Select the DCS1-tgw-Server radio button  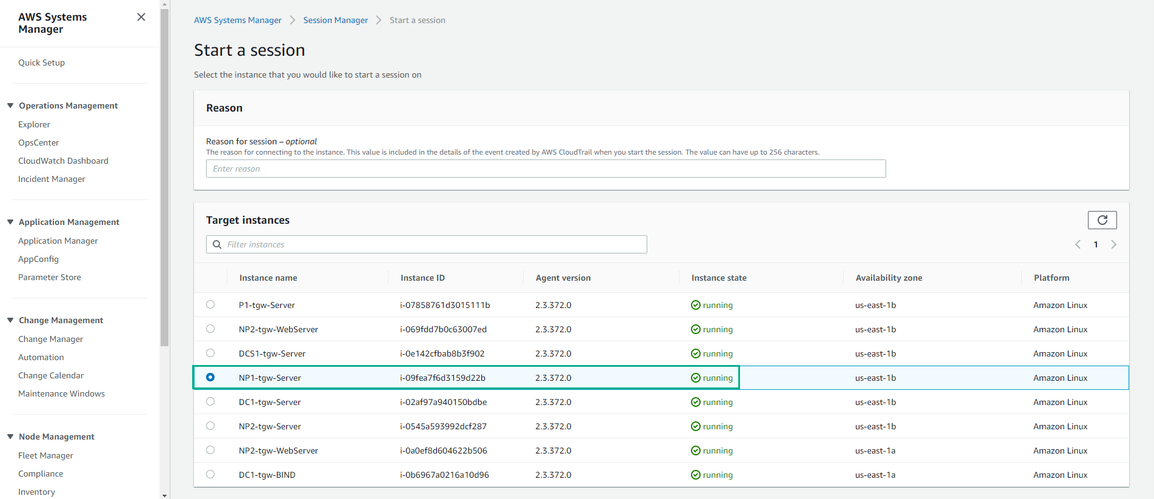(210, 353)
